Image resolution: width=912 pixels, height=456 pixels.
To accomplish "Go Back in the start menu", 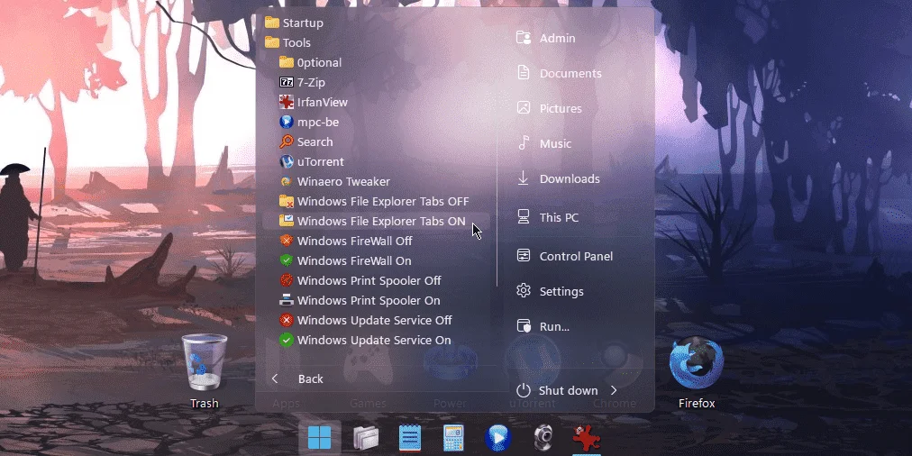I will coord(297,378).
